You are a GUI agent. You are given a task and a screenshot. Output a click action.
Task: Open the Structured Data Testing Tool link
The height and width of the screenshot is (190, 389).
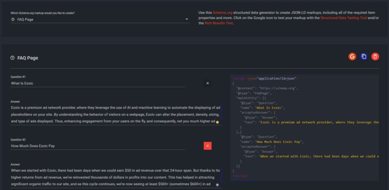[344, 18]
